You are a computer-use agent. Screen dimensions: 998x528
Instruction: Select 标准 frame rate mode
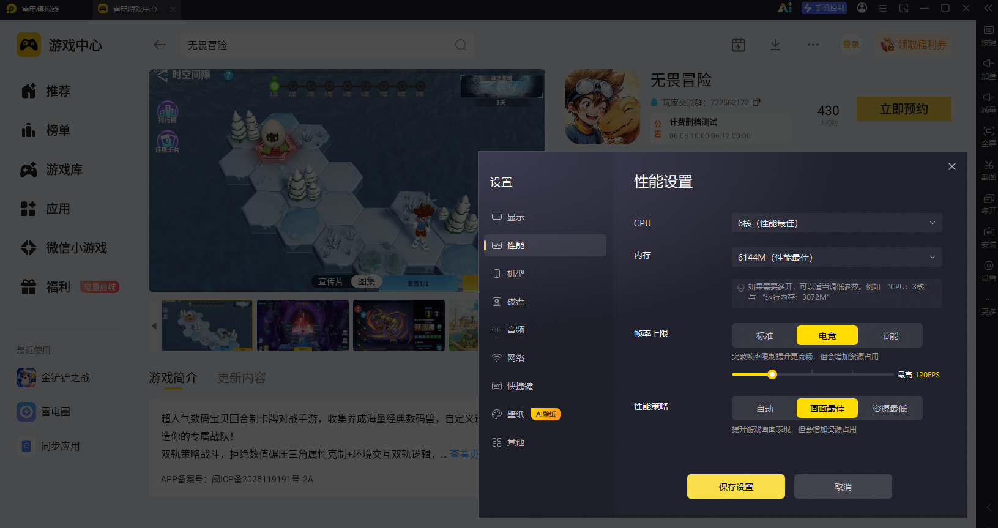pyautogui.click(x=765, y=336)
